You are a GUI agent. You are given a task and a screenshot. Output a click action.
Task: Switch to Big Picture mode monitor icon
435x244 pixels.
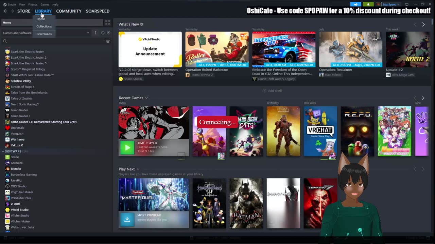[406, 4]
